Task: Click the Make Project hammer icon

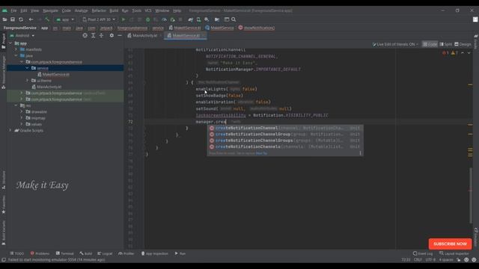Action: (x=47, y=19)
